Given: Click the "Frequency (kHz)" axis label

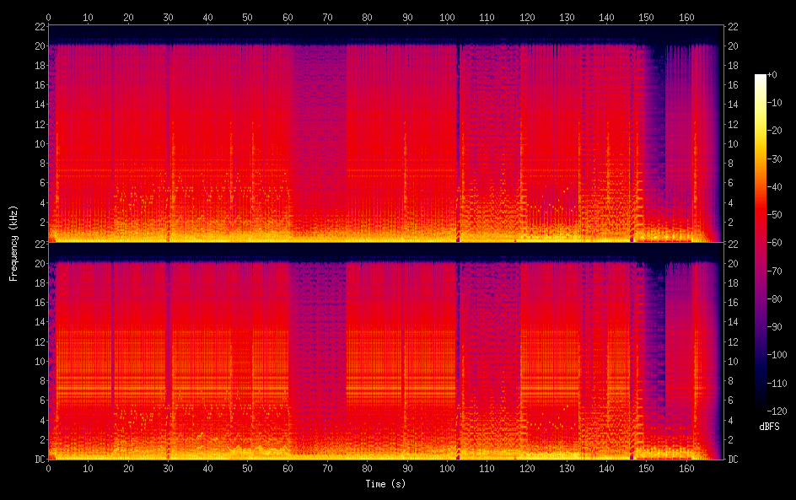Looking at the screenshot, I should point(14,242).
